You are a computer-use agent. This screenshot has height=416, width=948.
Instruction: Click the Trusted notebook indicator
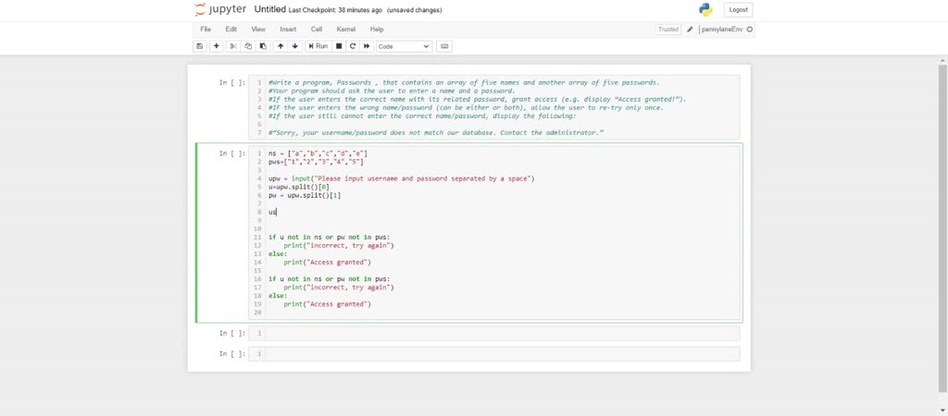click(x=668, y=29)
